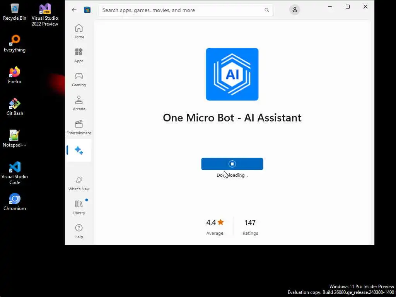The height and width of the screenshot is (297, 396).
Task: Open the Entertainment section in sidebar
Action: click(x=79, y=127)
